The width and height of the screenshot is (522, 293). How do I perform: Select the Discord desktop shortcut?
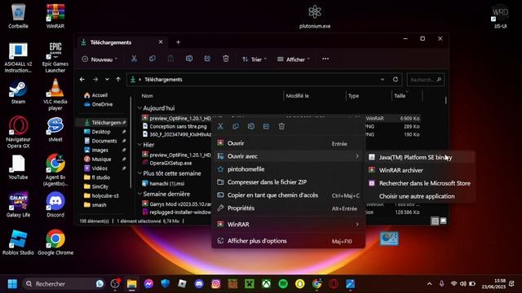[55, 204]
